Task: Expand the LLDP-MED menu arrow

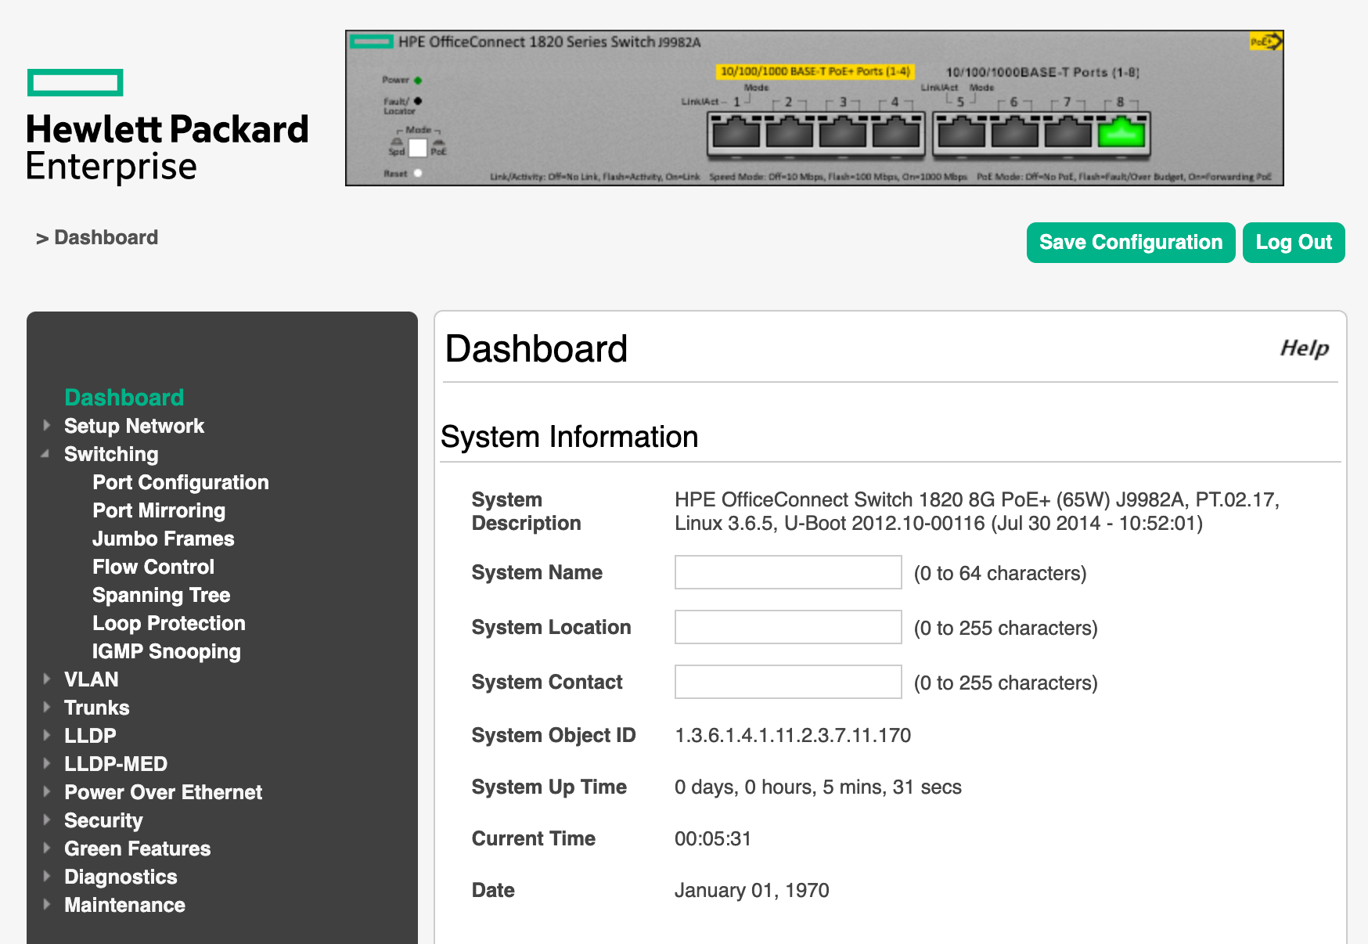Action: click(47, 763)
